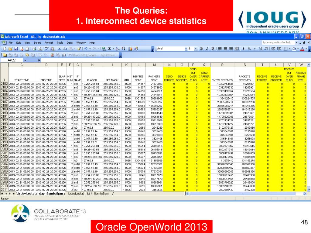Increase decimal places
Screen dimensions: 311x233
point(261,49)
